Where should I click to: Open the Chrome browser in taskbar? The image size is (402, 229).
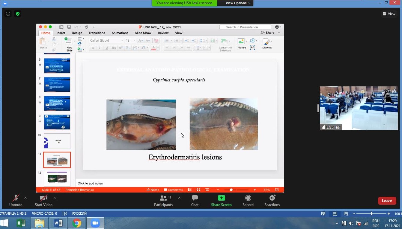tap(77, 223)
